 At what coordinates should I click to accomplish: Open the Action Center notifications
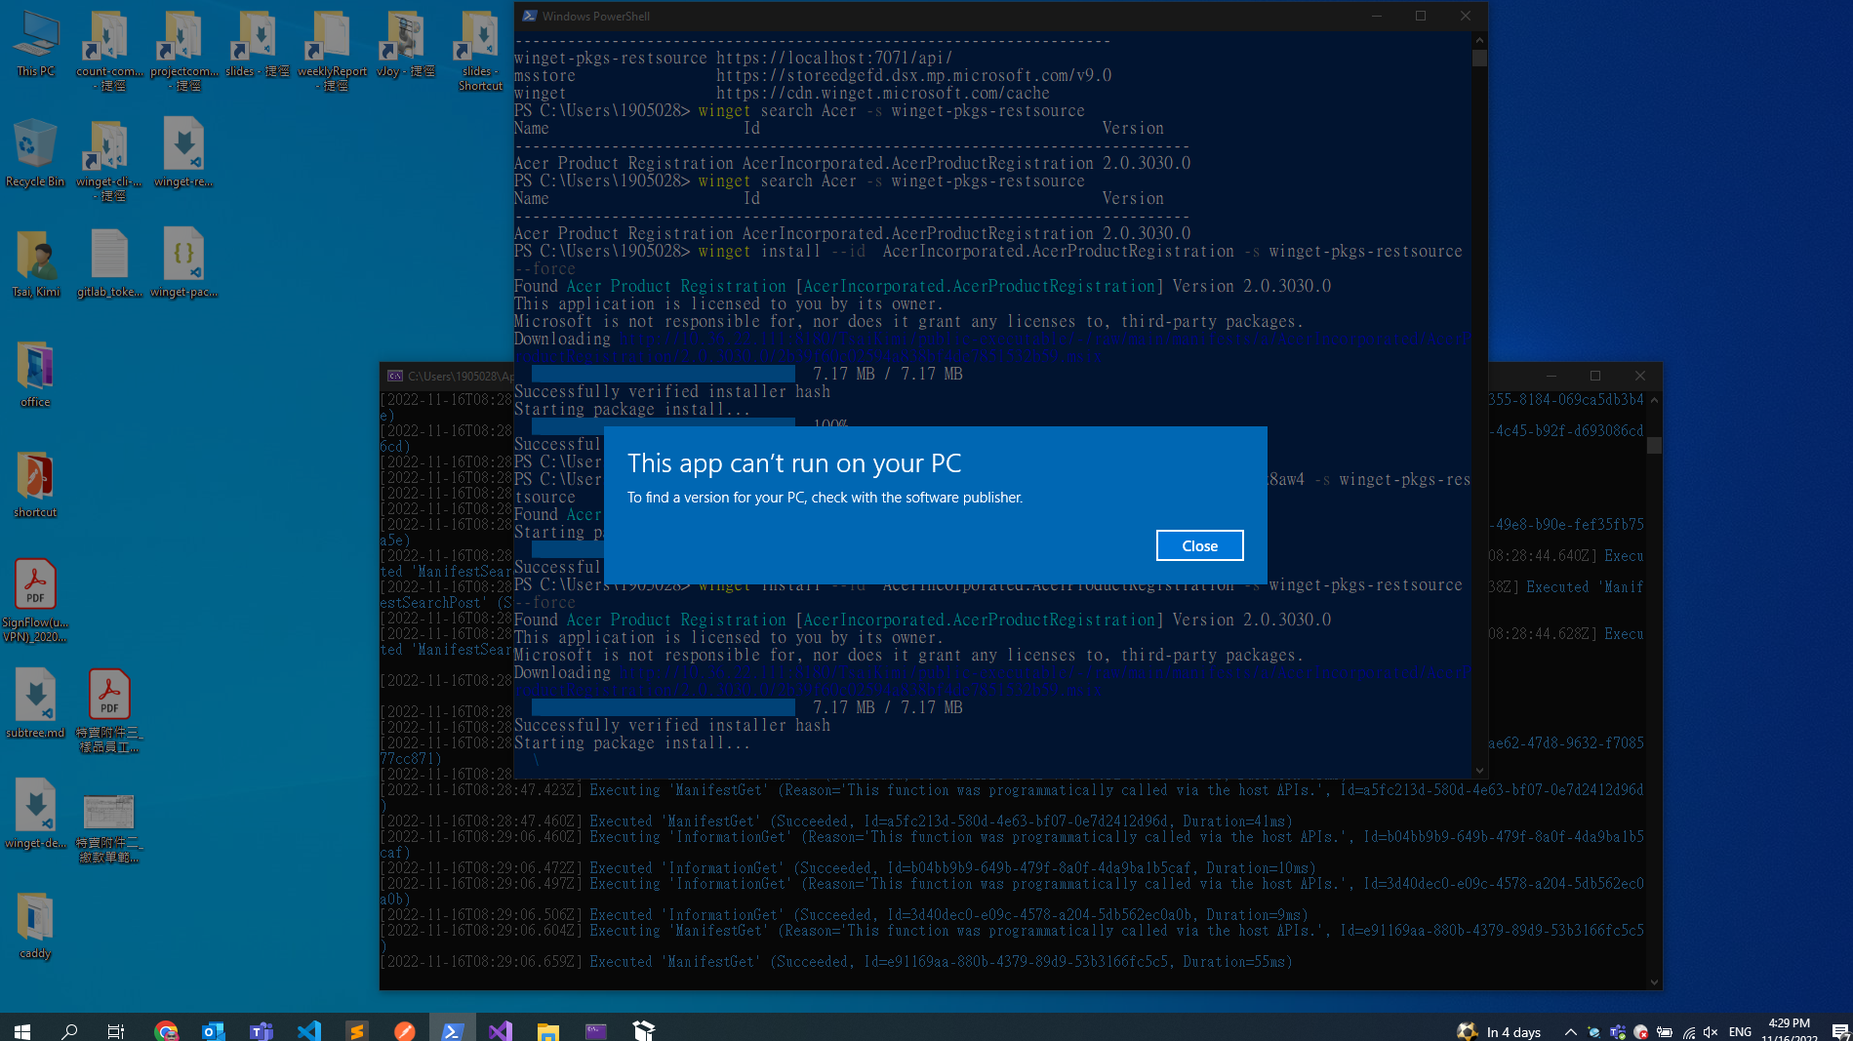pyautogui.click(x=1840, y=1031)
